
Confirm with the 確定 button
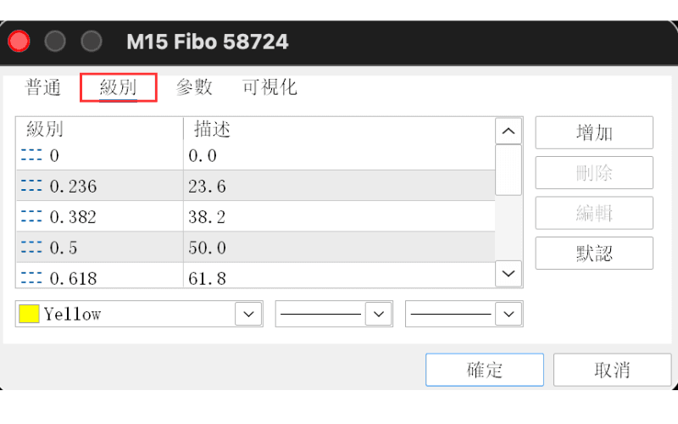pyautogui.click(x=485, y=370)
